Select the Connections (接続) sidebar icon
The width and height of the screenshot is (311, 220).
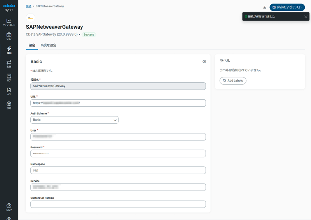pyautogui.click(x=9, y=50)
